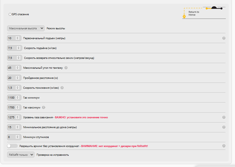Click help icon for Первоначальный подъем
235x167 pixels.
[x=224, y=38]
